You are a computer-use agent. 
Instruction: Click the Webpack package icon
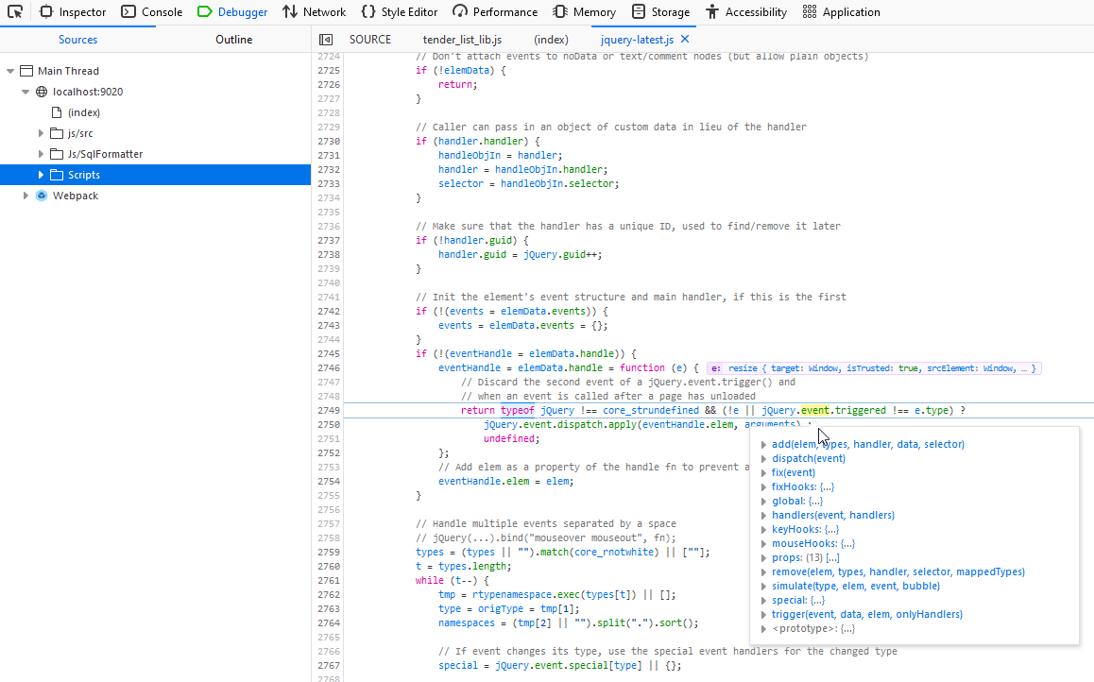pos(42,196)
